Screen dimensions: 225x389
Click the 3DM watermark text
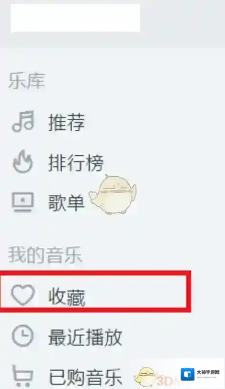click(x=167, y=381)
